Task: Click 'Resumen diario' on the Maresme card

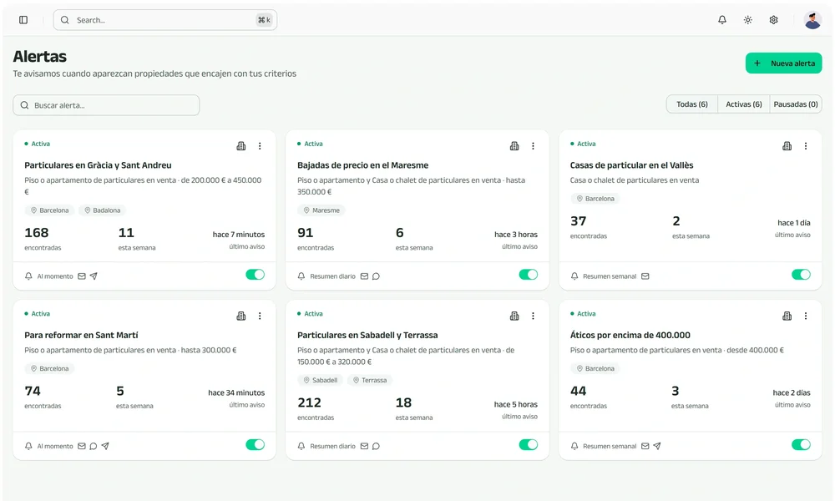Action: (333, 276)
